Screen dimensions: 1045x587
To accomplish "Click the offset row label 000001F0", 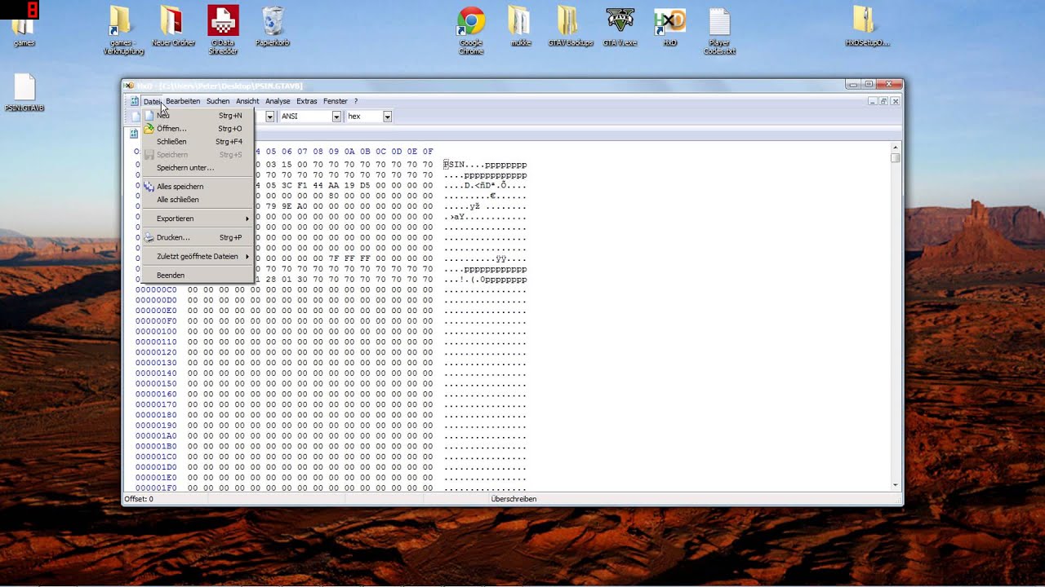I will 156,488.
